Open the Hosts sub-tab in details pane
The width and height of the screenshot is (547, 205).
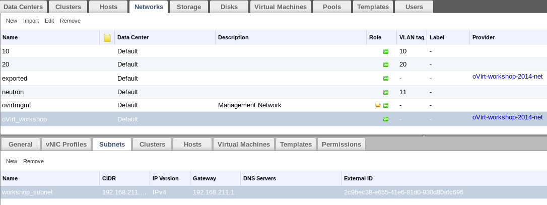[192, 145]
